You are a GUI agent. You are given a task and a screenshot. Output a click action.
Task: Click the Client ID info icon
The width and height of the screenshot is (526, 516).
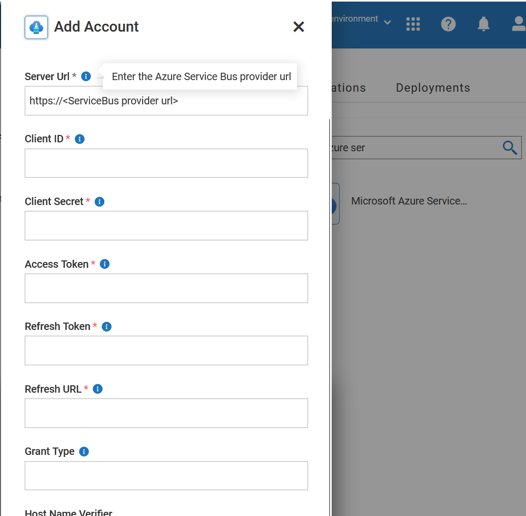point(80,139)
